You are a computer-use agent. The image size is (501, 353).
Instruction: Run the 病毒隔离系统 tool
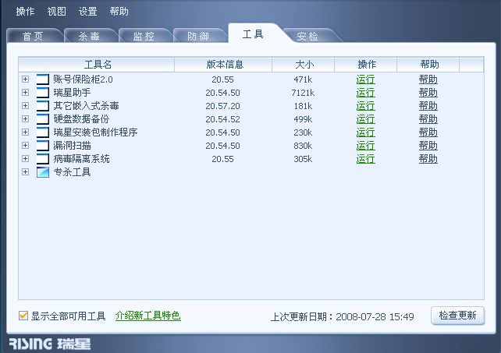click(365, 159)
